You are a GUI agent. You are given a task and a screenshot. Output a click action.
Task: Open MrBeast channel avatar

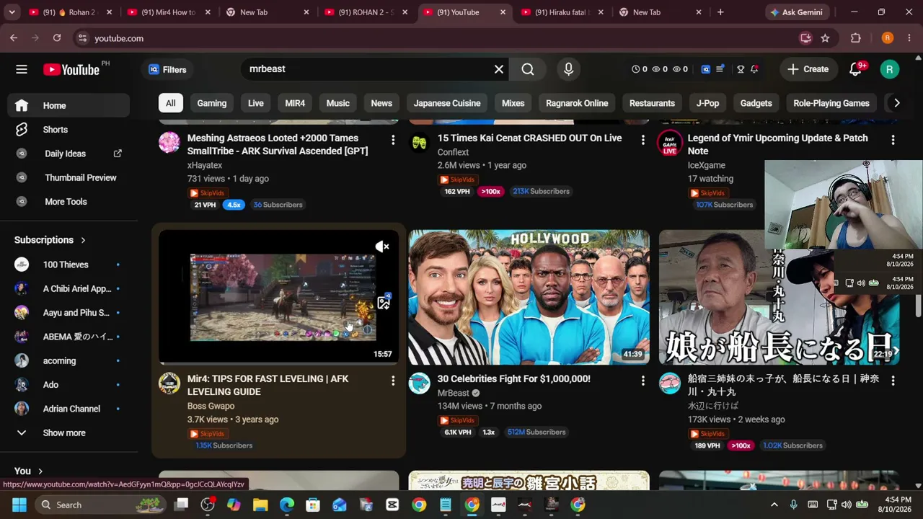(420, 383)
